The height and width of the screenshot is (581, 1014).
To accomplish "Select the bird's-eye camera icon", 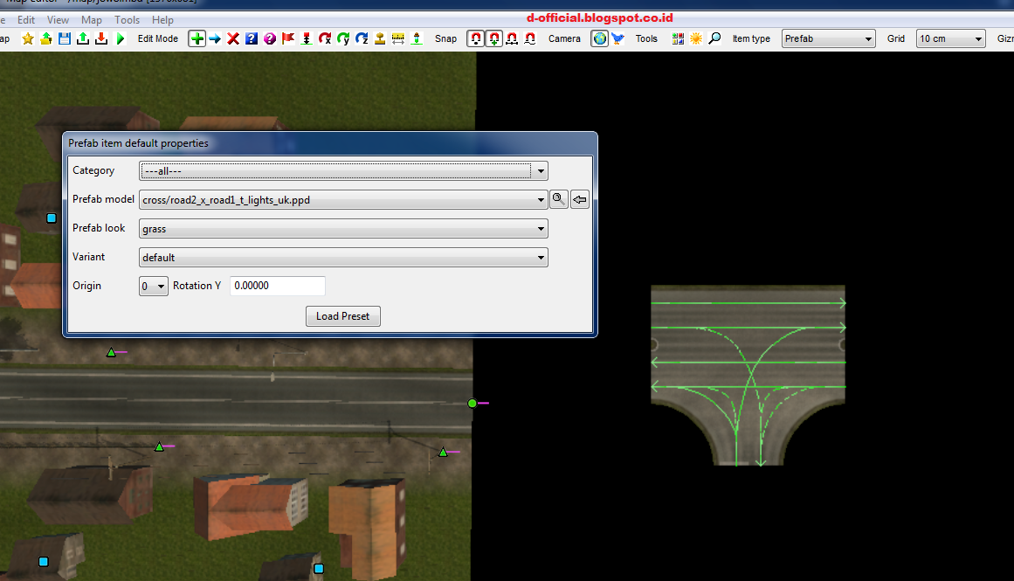I will tap(618, 38).
